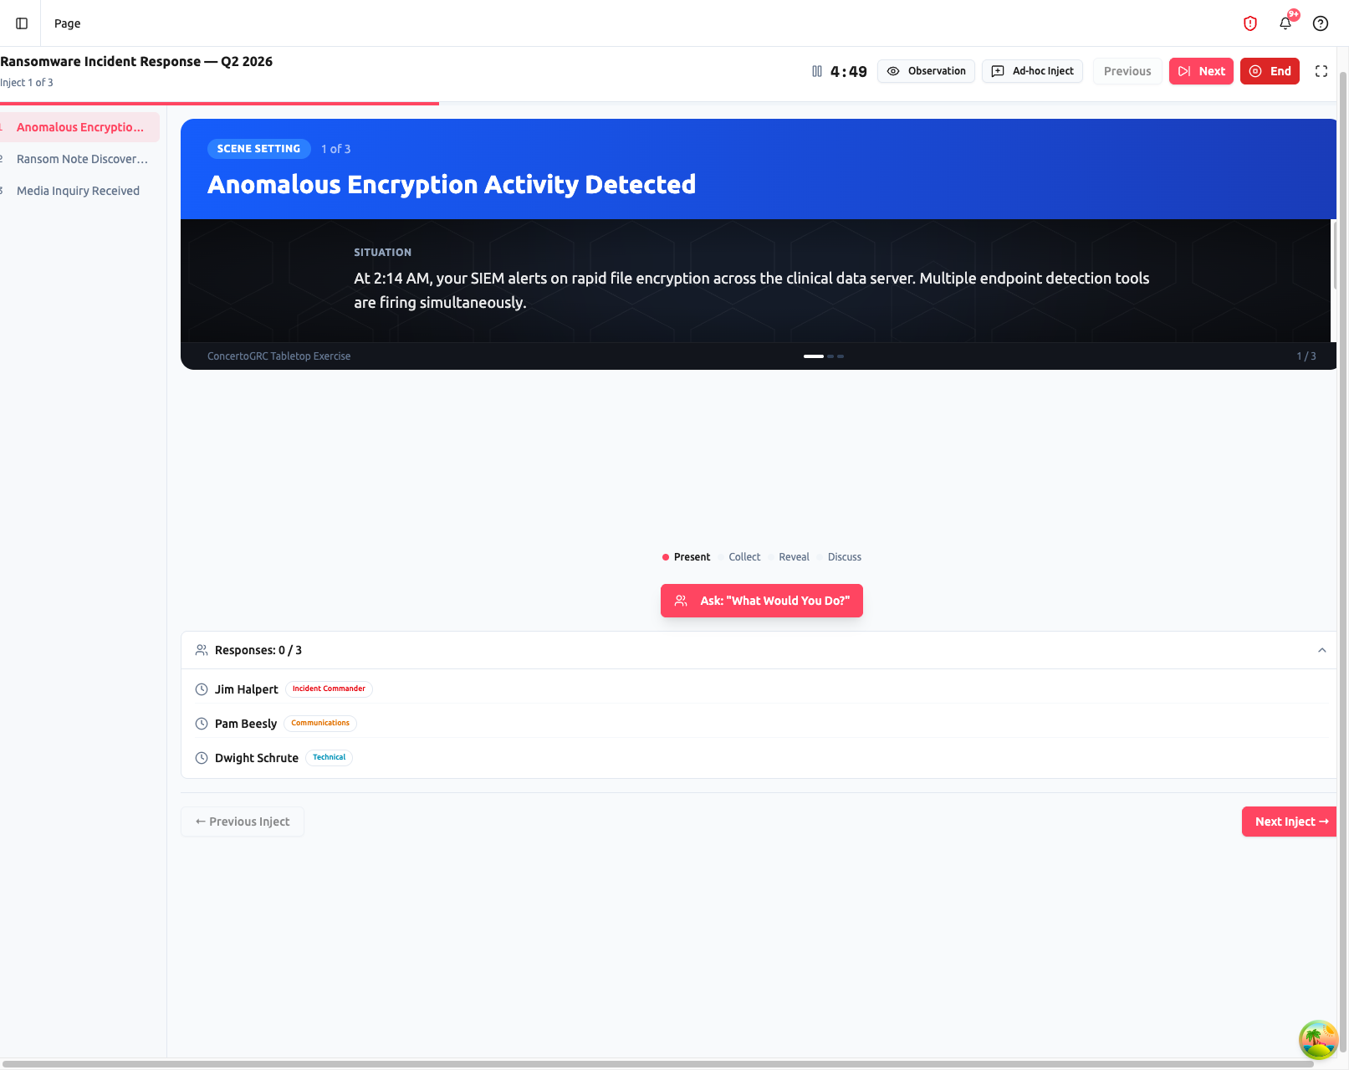Screen dimensions: 1349x1070
Task: Open the help question mark icon
Action: point(1321,23)
